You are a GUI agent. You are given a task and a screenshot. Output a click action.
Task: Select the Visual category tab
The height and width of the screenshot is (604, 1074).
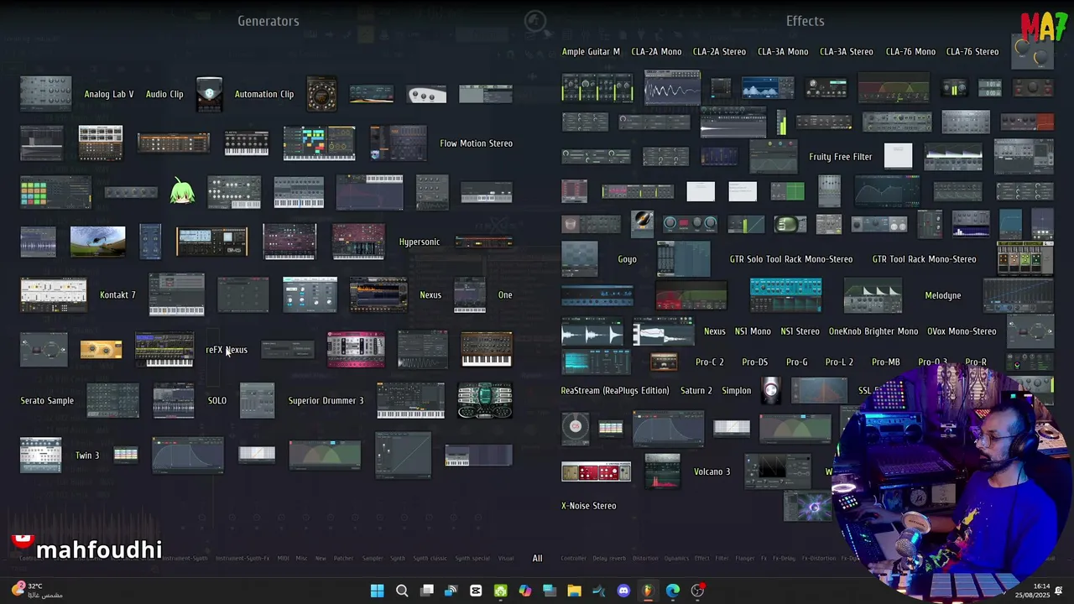pyautogui.click(x=506, y=559)
